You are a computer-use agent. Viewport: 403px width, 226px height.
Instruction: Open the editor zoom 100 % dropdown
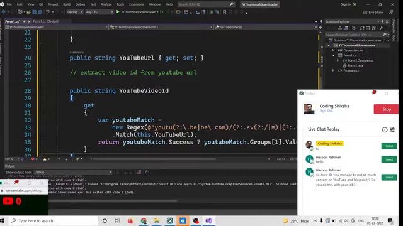click(x=12, y=159)
